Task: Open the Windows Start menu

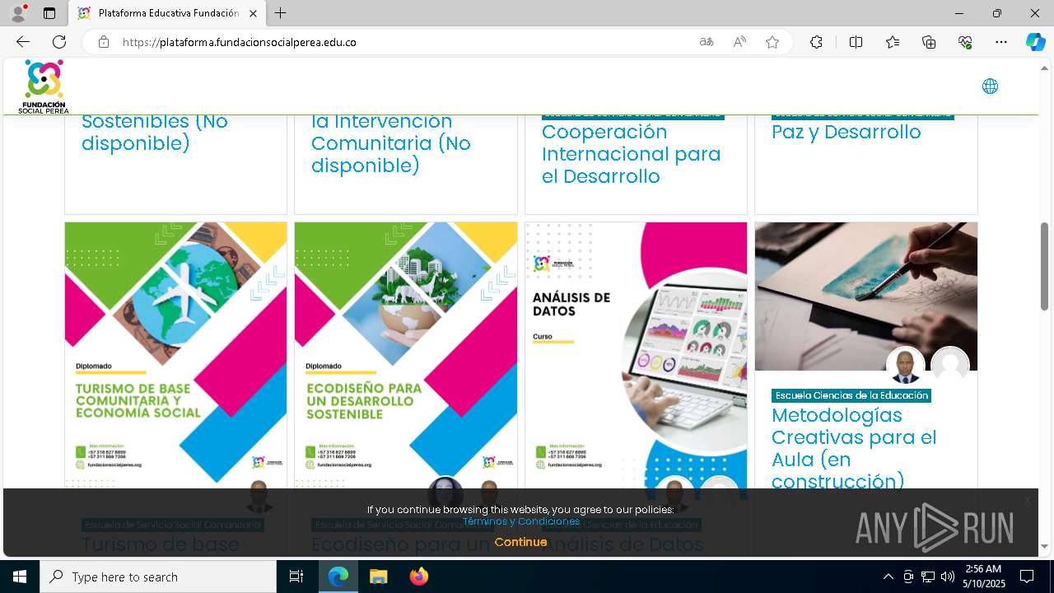Action: [x=20, y=577]
